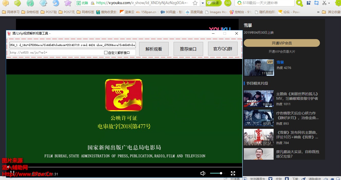Toggle the 极速 speed mode button

pos(213,3)
